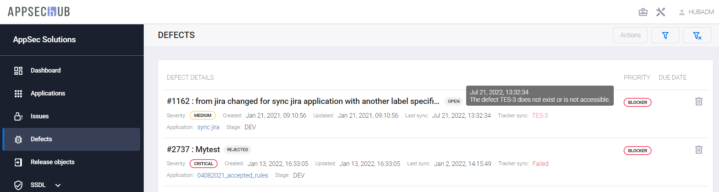The image size is (719, 192).
Task: Click the HUBADM user profile
Action: click(x=696, y=12)
